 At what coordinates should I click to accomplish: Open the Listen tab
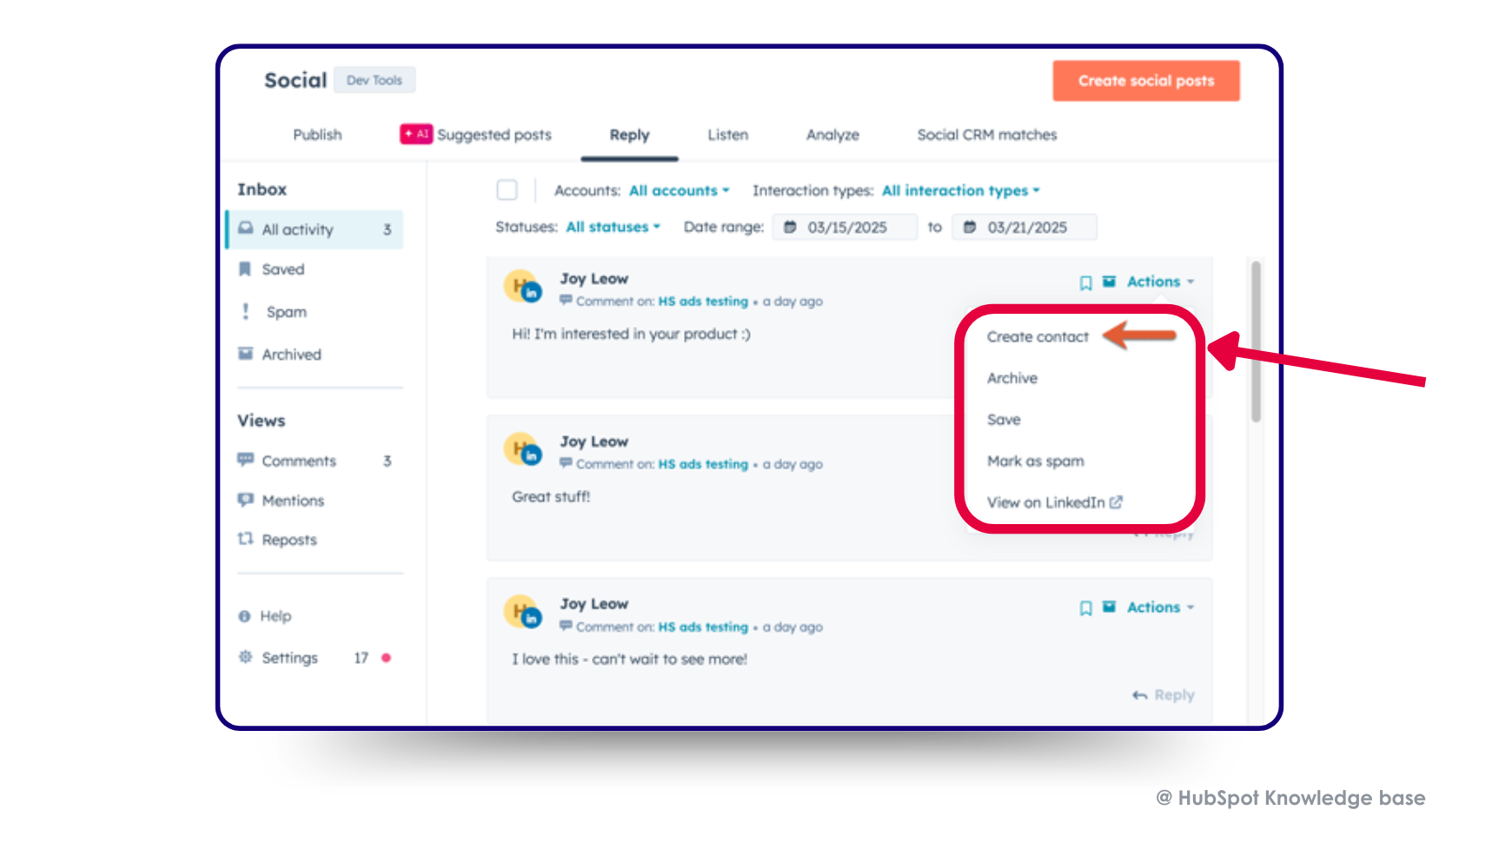tap(727, 135)
